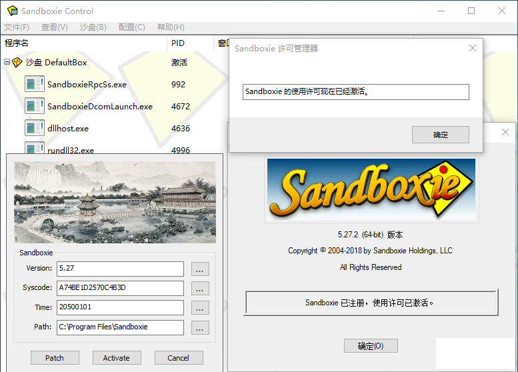Select the SandboxieRpcSs.exe row name

pyautogui.click(x=87, y=85)
